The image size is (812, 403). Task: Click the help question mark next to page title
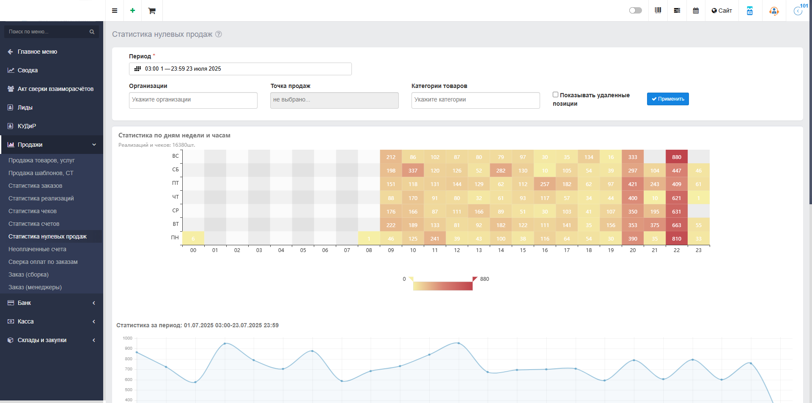219,34
